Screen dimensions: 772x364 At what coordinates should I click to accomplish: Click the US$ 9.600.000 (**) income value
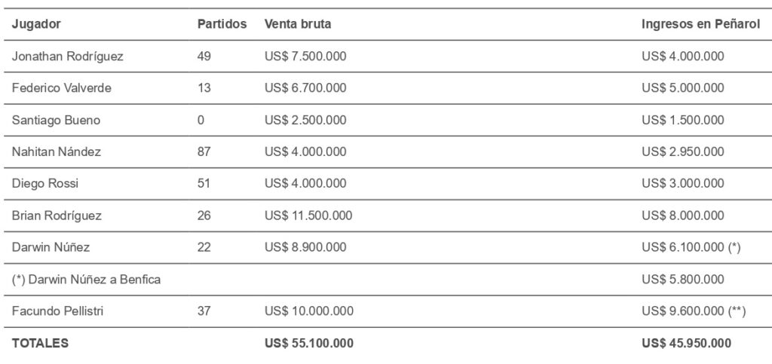coord(694,311)
